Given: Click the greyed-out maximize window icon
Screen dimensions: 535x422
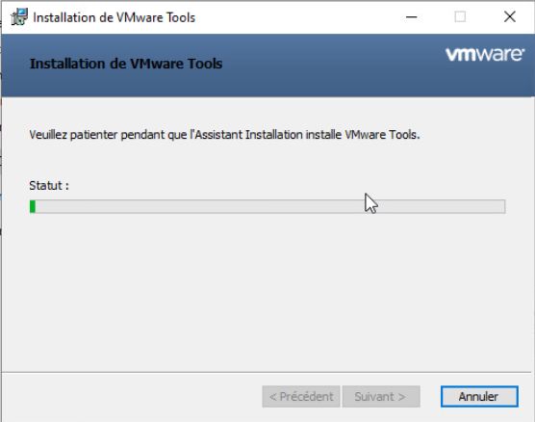Looking at the screenshot, I should tap(460, 16).
